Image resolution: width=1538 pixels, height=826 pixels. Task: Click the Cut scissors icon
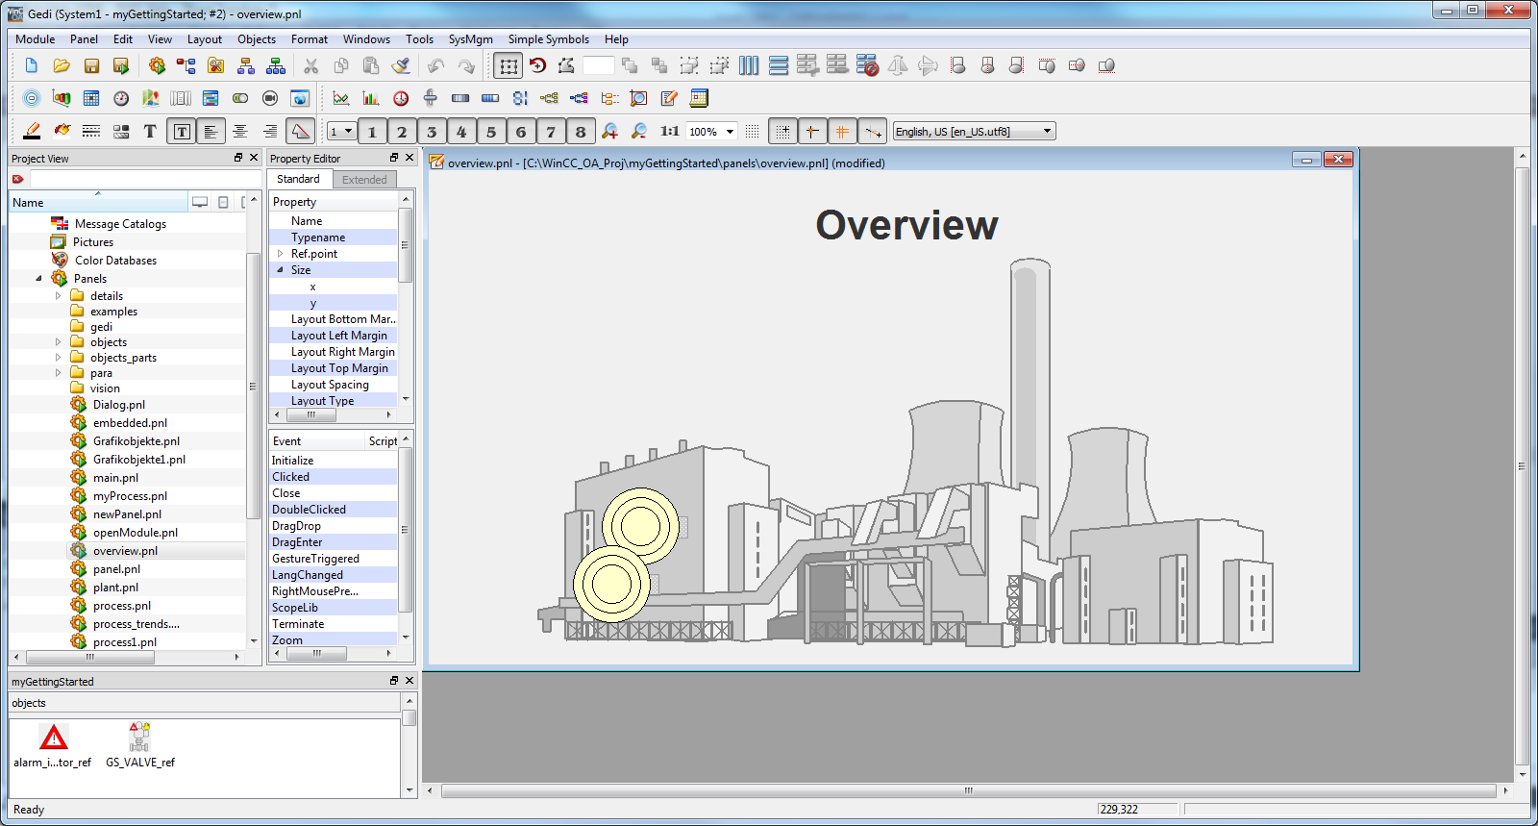pyautogui.click(x=310, y=66)
